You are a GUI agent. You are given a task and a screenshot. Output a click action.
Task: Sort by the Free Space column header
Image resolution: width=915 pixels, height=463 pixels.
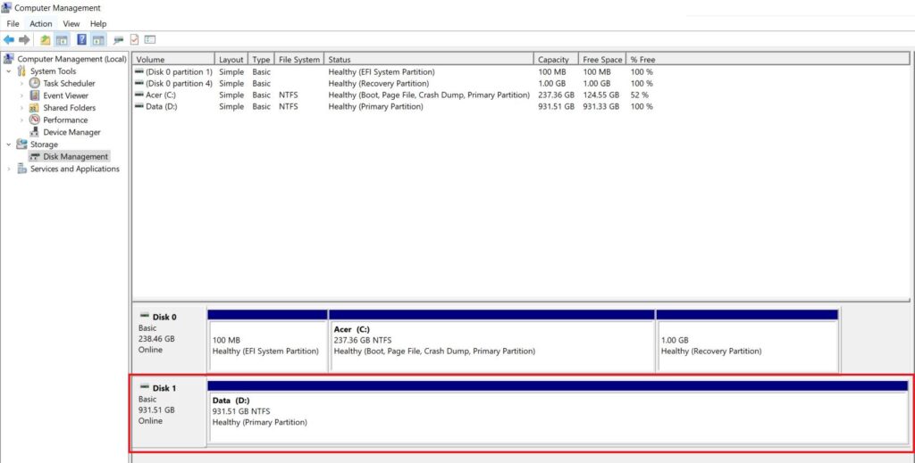602,60
